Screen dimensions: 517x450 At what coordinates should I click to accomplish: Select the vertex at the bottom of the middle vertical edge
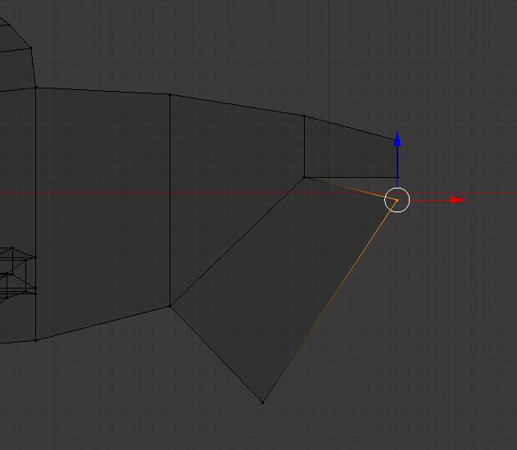click(x=170, y=307)
